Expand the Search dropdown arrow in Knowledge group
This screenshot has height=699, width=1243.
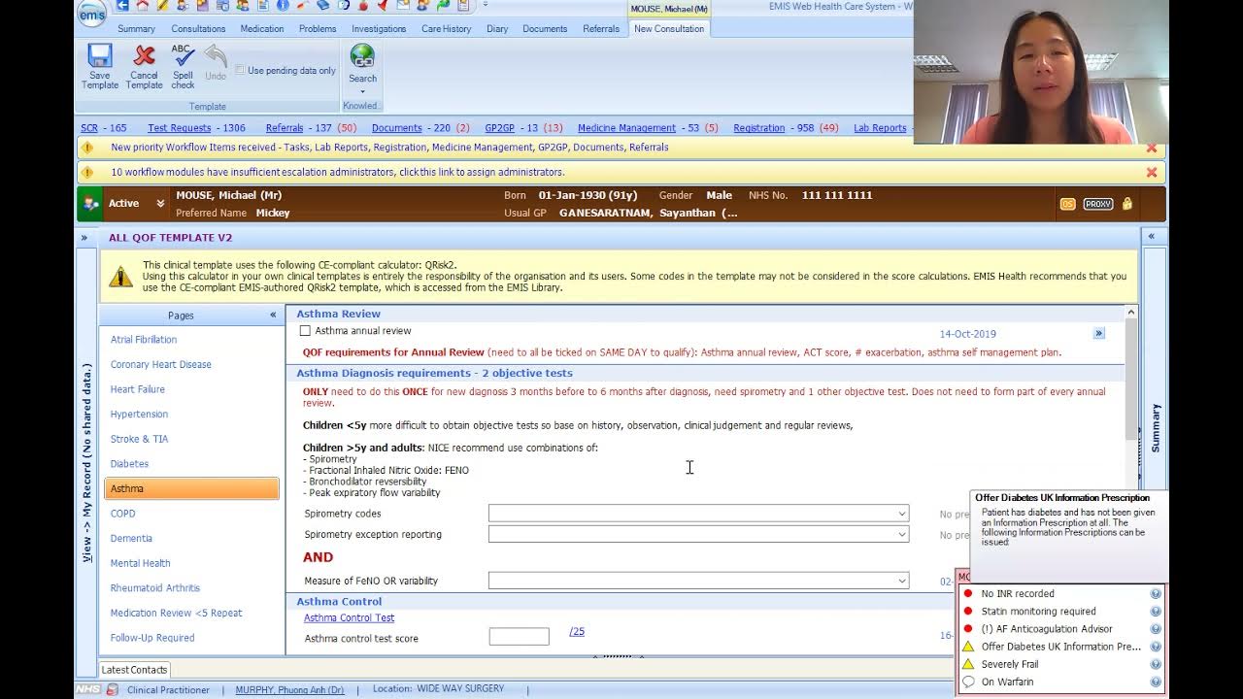point(362,92)
